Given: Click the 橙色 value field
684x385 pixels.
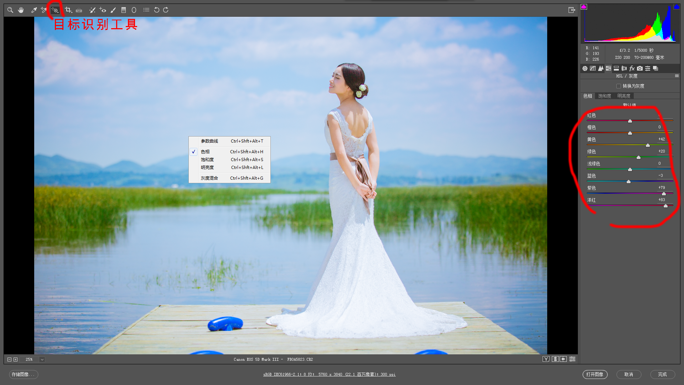Looking at the screenshot, I should 665,127.
